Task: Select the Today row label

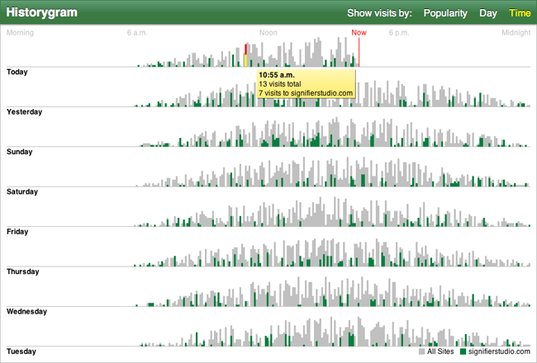Action: tap(17, 72)
